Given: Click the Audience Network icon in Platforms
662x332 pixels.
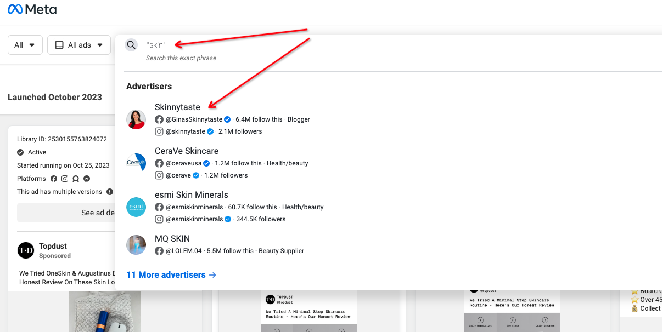Looking at the screenshot, I should click(x=75, y=179).
